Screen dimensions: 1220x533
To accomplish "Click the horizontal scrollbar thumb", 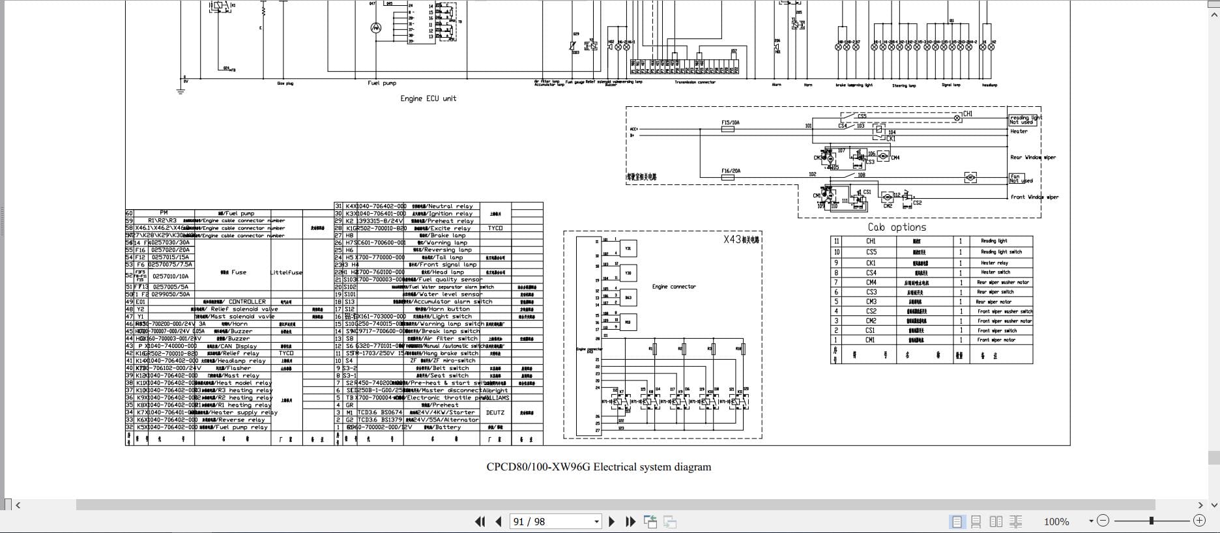I will 615,505.
